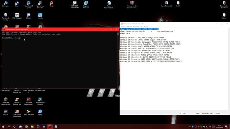The height and width of the screenshot is (129, 230).
Task: Click the 100% zoom in Notepad status bar
Action: point(198,114)
